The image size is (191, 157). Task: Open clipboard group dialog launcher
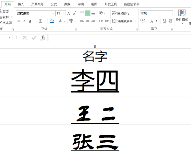coord(13,30)
